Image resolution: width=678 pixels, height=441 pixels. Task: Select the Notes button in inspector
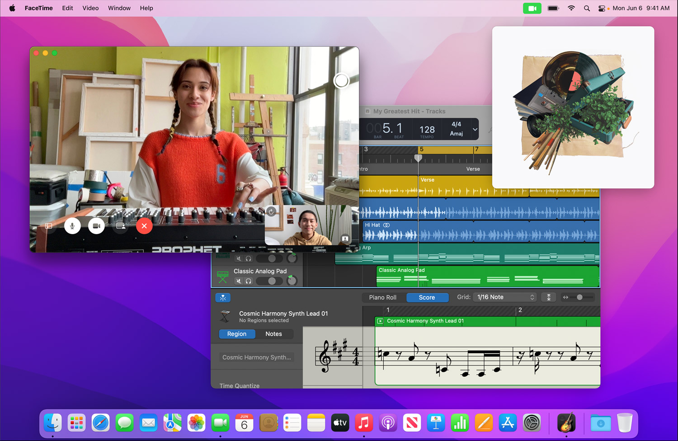click(273, 334)
